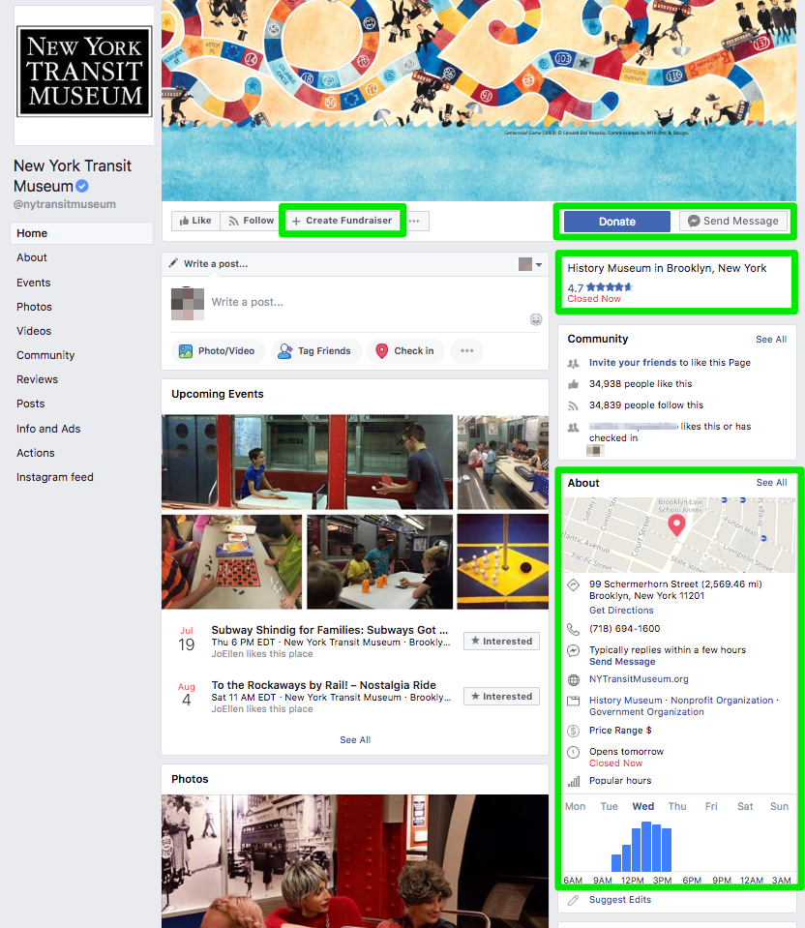Click Tag Friends button
Viewport: 805px width, 928px height.
[314, 351]
